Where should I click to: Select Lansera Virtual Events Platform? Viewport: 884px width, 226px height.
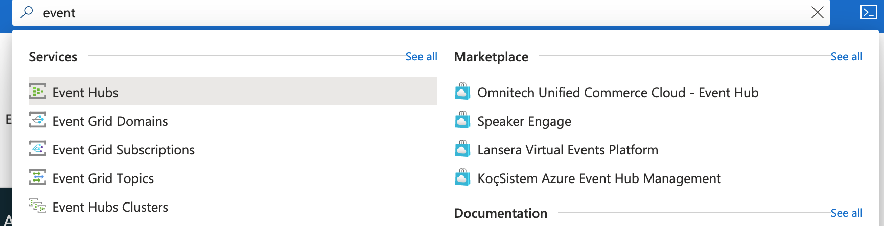(x=568, y=150)
